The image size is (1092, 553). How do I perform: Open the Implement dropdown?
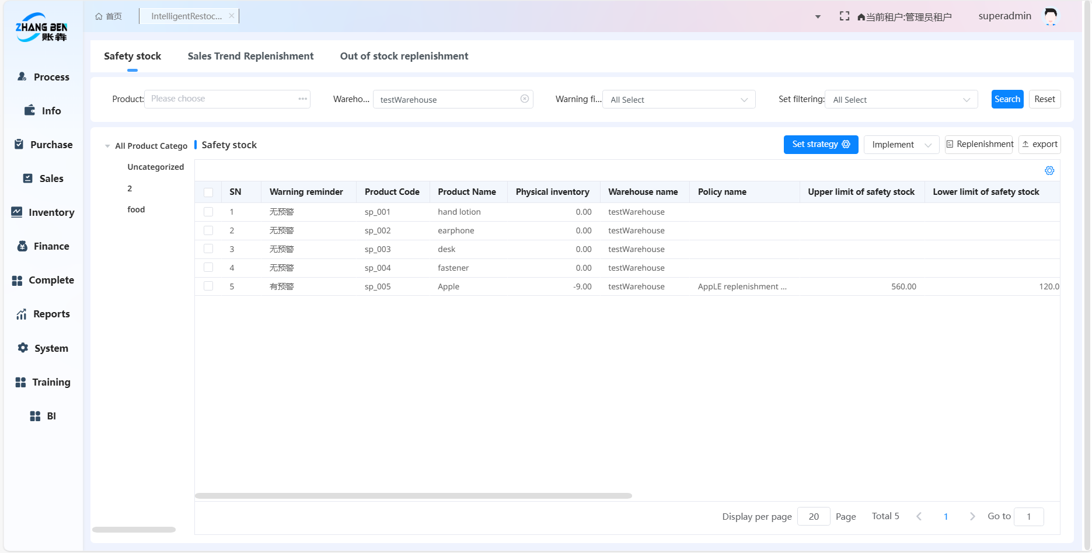(901, 144)
